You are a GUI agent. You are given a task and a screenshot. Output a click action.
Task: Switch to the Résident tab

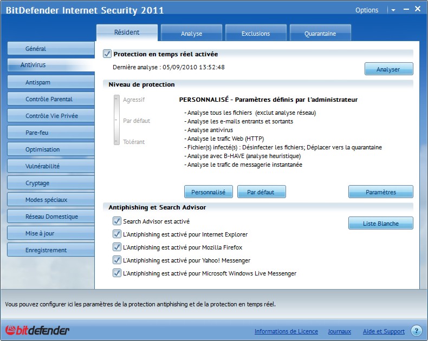tap(127, 32)
